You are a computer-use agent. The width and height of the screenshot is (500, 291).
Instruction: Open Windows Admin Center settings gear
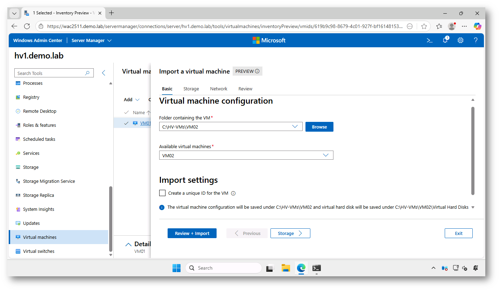(460, 40)
